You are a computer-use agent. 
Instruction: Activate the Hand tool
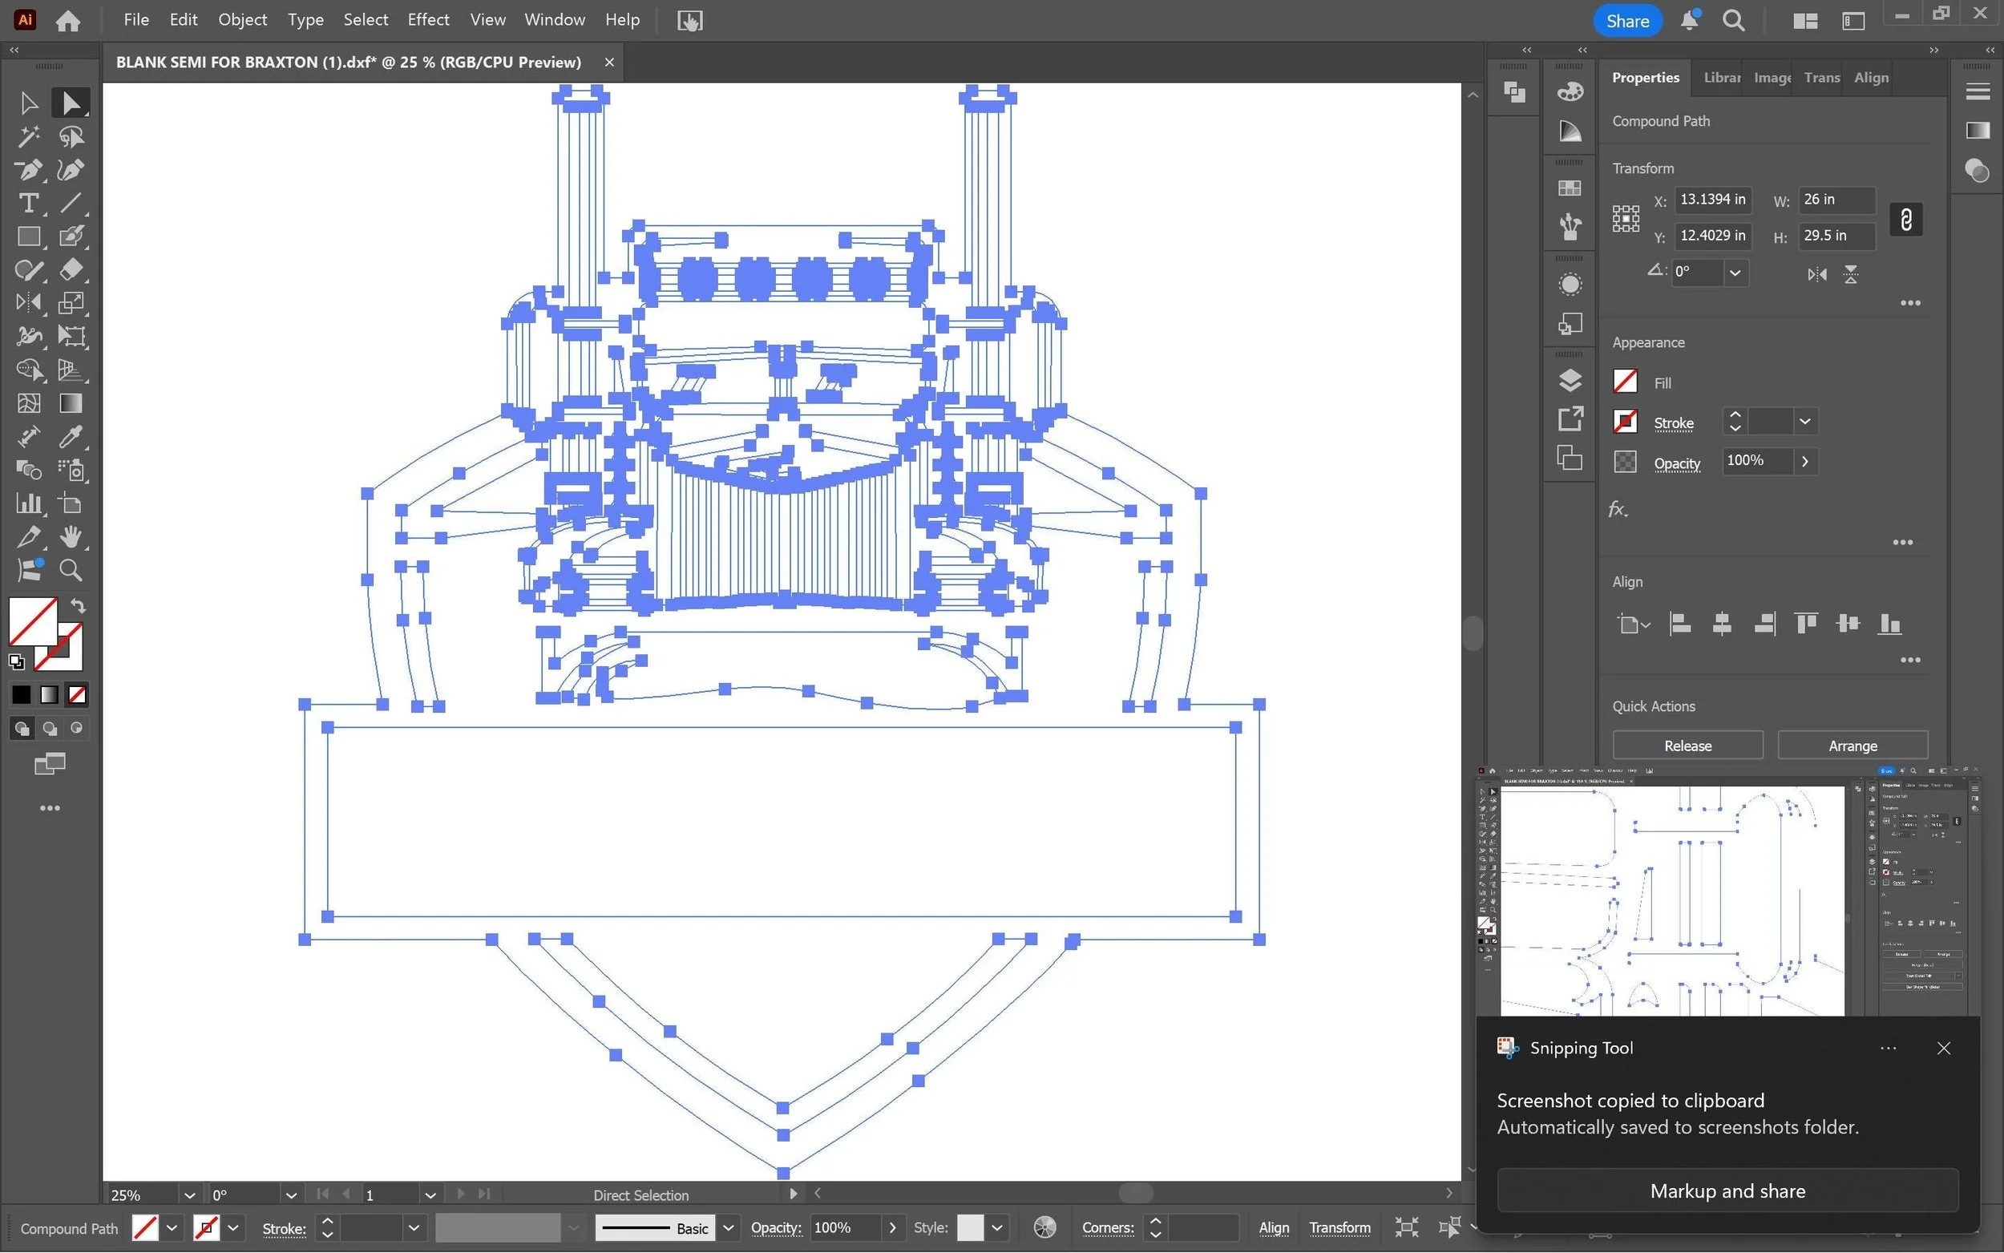[x=71, y=537]
